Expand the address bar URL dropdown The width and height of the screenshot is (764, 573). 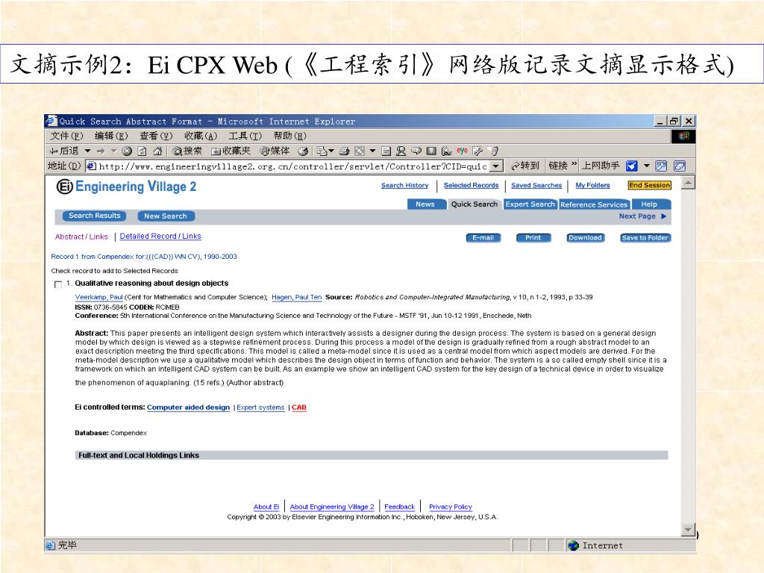pos(495,166)
